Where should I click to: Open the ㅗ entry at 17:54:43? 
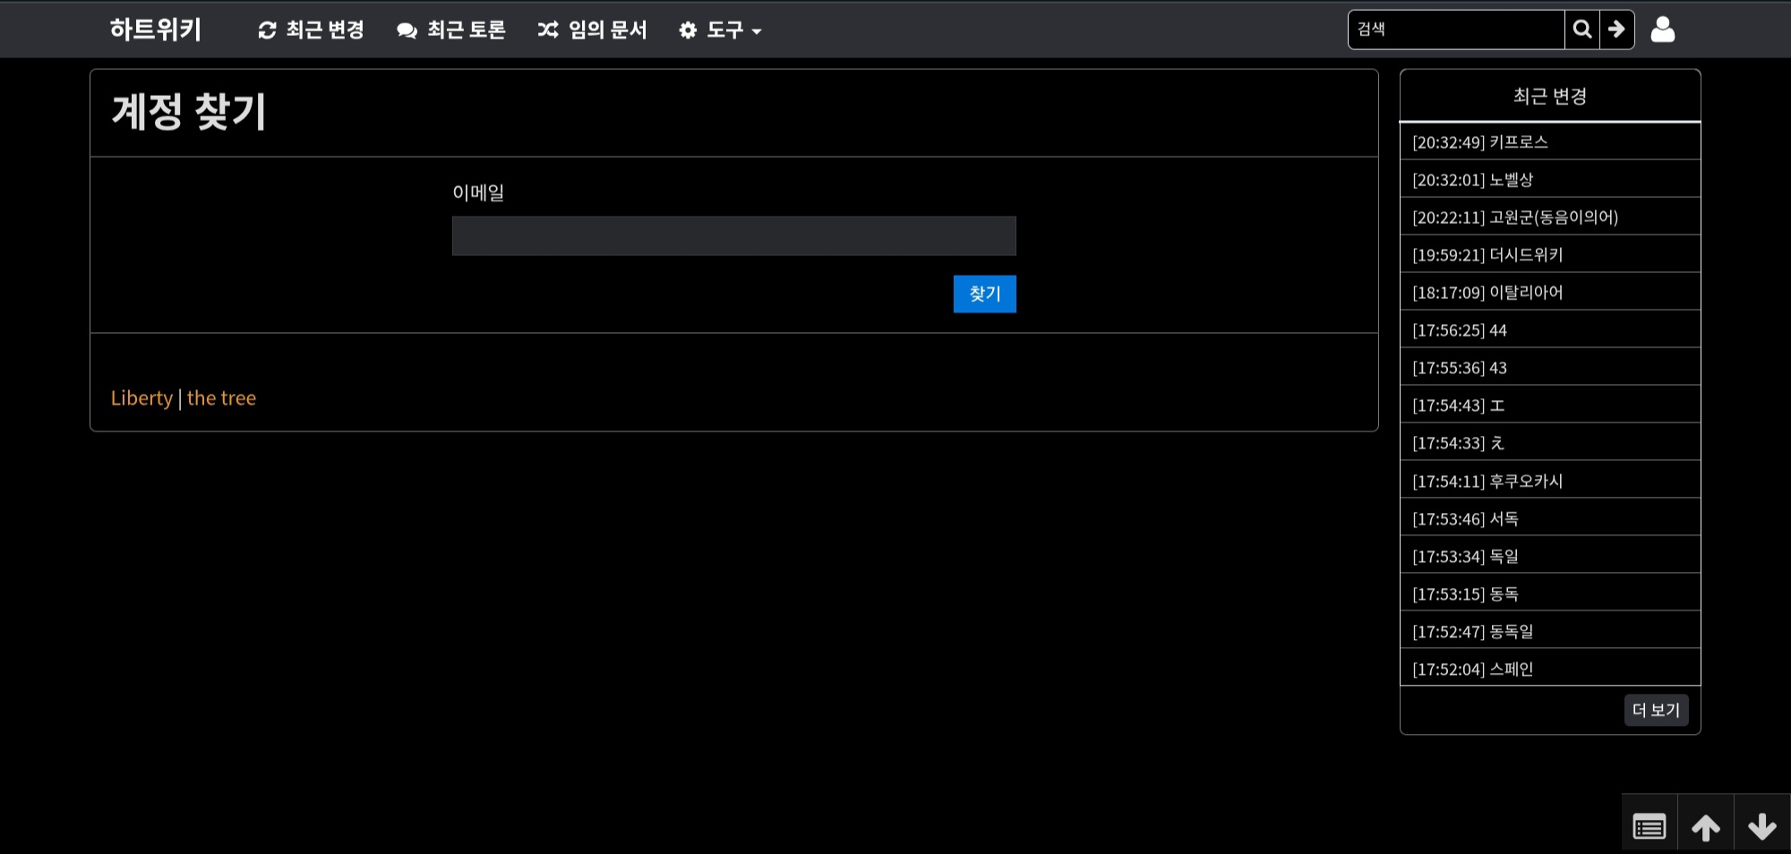1550,405
